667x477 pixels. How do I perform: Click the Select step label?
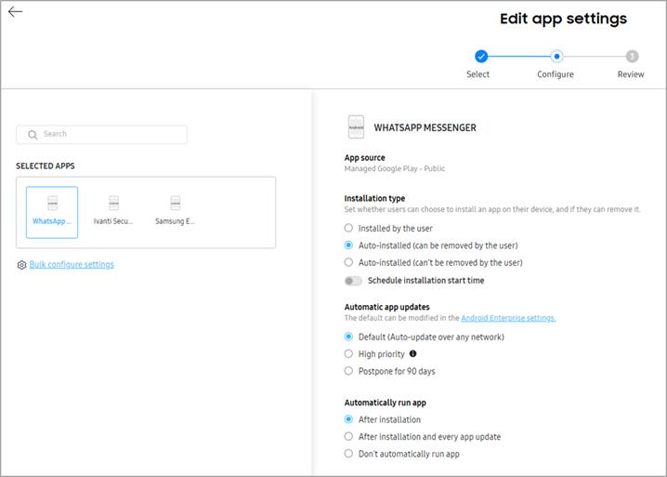point(477,74)
